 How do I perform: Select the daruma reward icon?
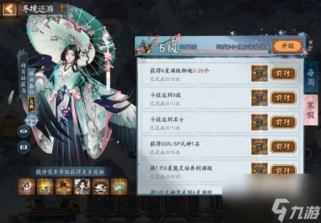point(101,186)
